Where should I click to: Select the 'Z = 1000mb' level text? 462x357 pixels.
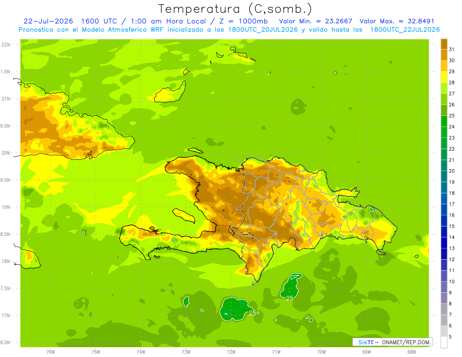point(243,21)
